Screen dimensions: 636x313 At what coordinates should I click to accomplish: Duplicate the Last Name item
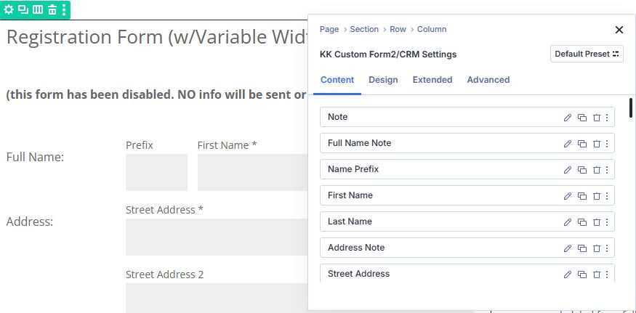[582, 222]
